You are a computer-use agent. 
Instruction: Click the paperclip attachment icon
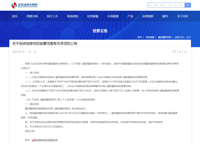tap(33, 140)
